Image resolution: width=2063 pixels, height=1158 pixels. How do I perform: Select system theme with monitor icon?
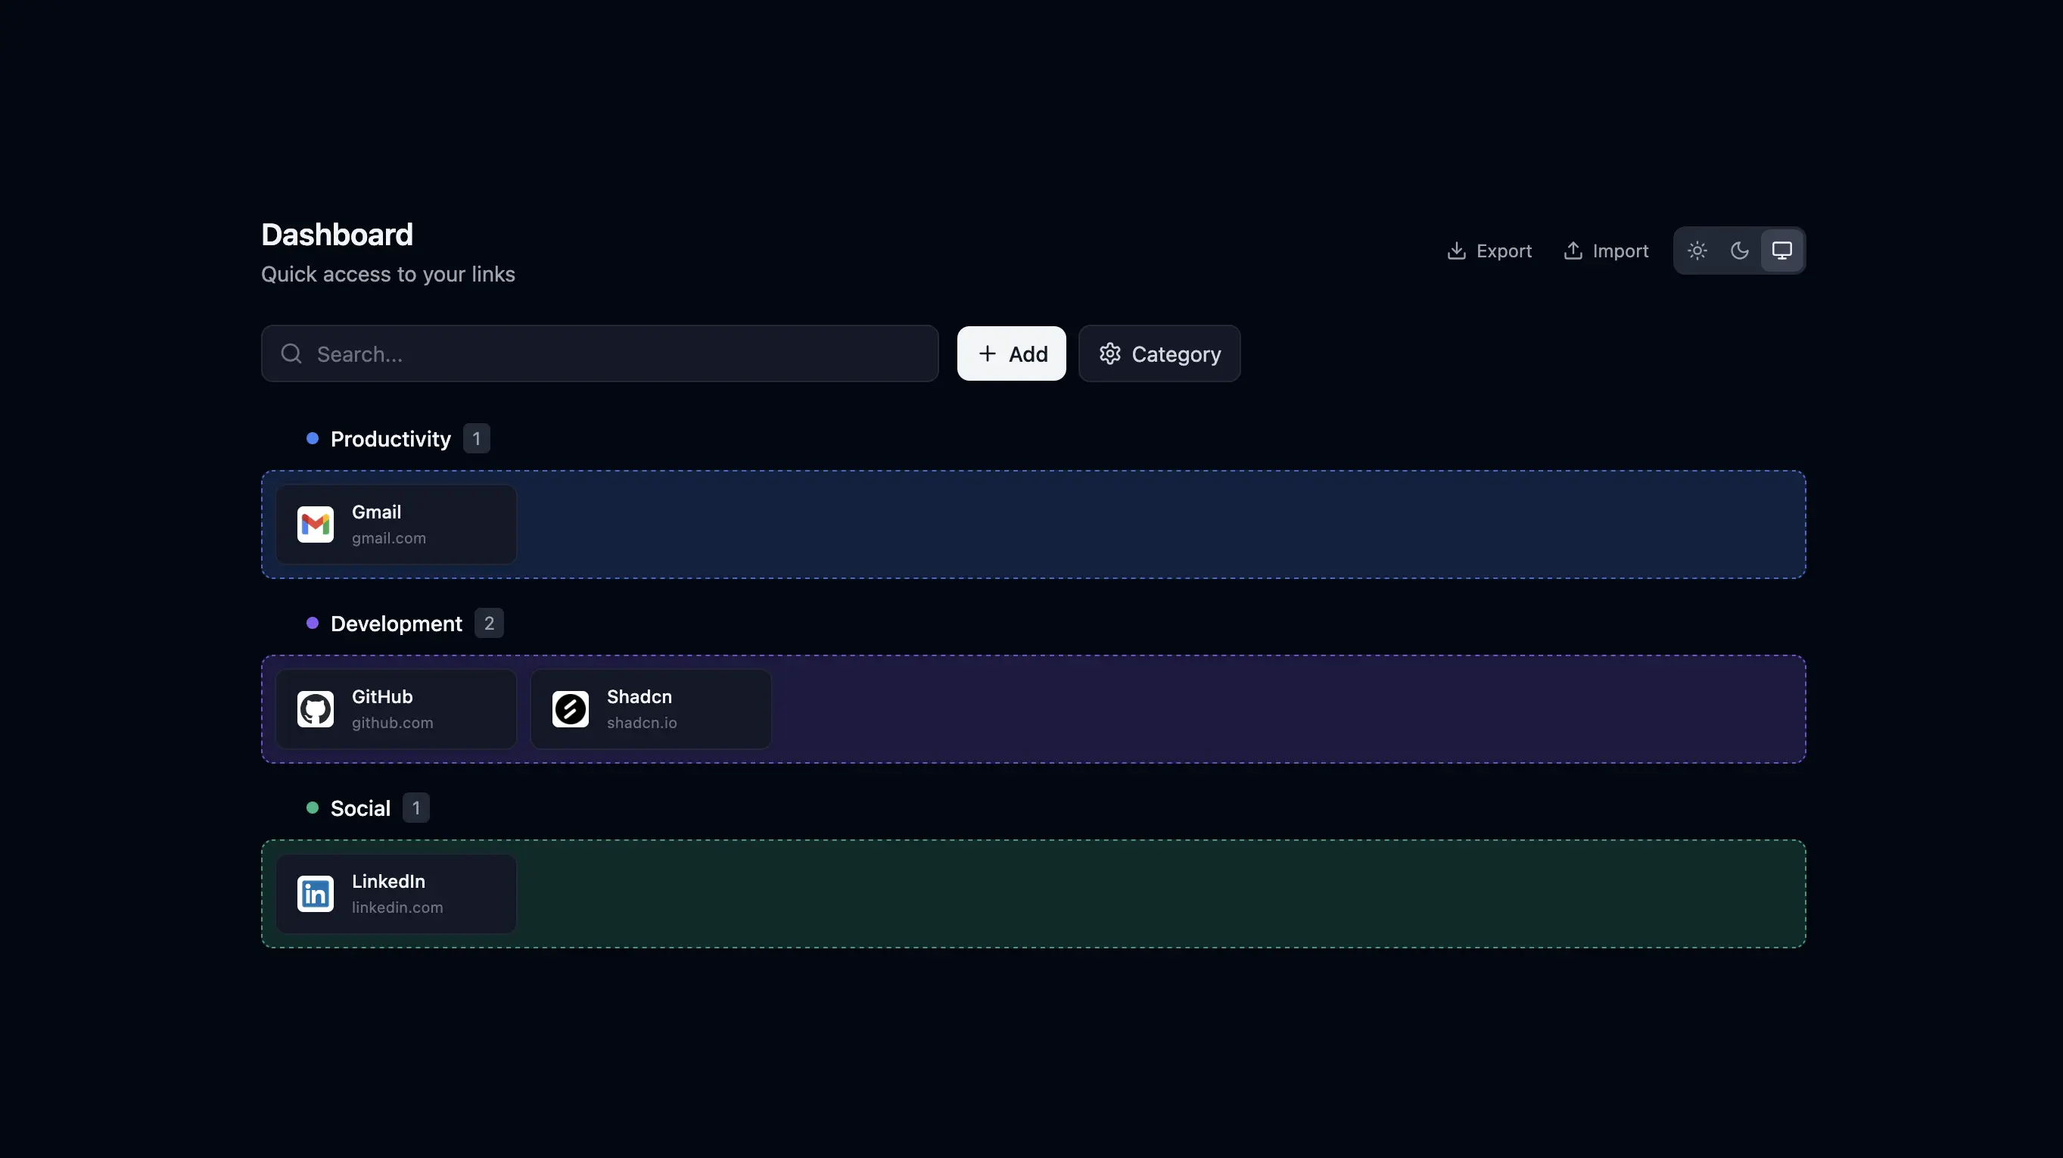[1781, 251]
